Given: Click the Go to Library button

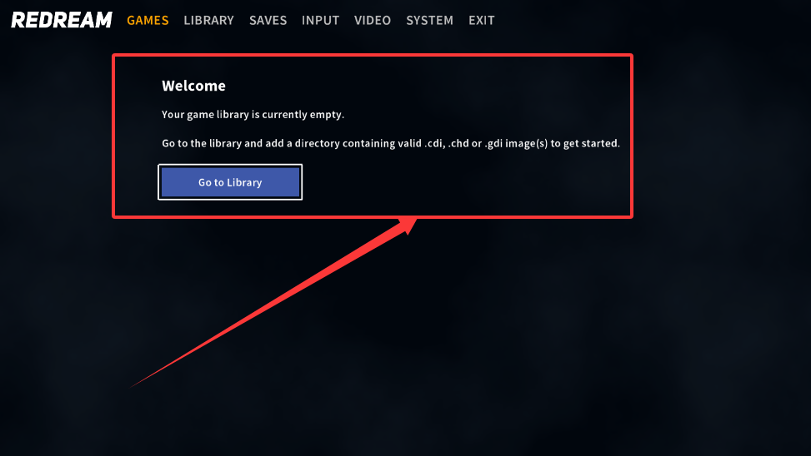Looking at the screenshot, I should [230, 182].
